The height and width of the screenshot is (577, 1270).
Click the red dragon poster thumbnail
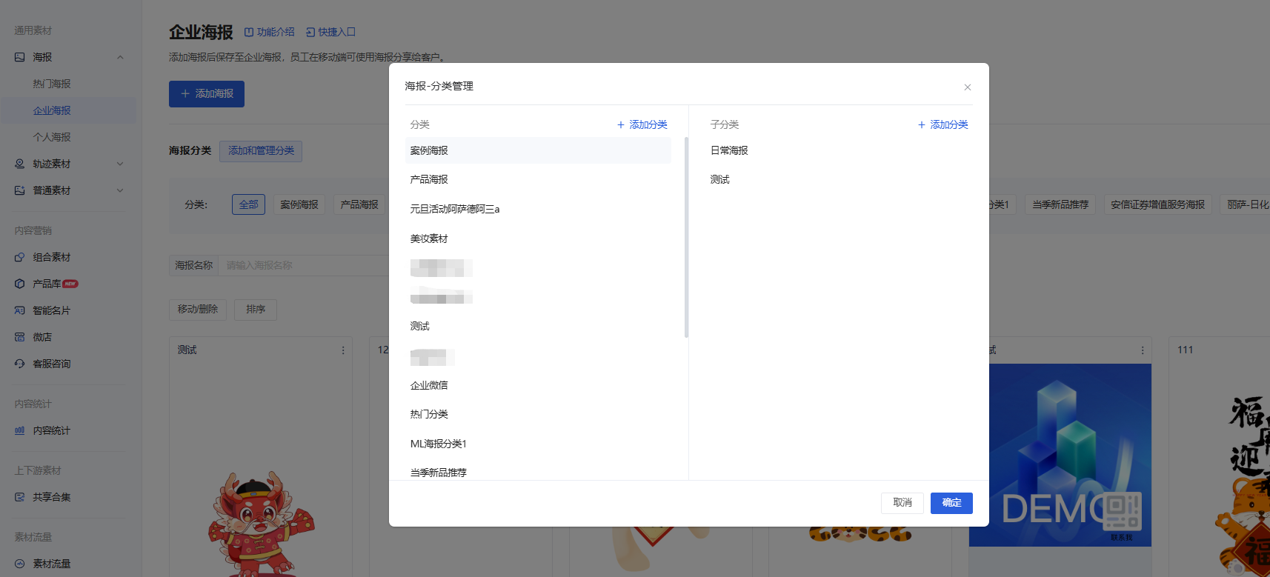pos(261,524)
